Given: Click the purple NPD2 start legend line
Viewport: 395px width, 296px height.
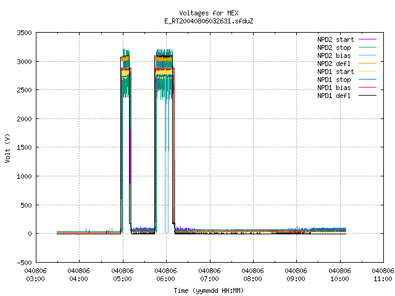Looking at the screenshot, I should point(368,39).
